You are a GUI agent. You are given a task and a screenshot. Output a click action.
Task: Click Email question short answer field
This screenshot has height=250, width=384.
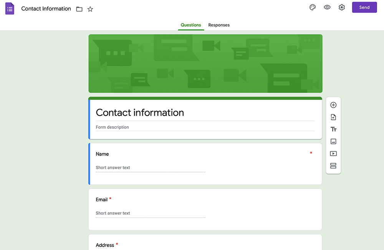click(151, 214)
